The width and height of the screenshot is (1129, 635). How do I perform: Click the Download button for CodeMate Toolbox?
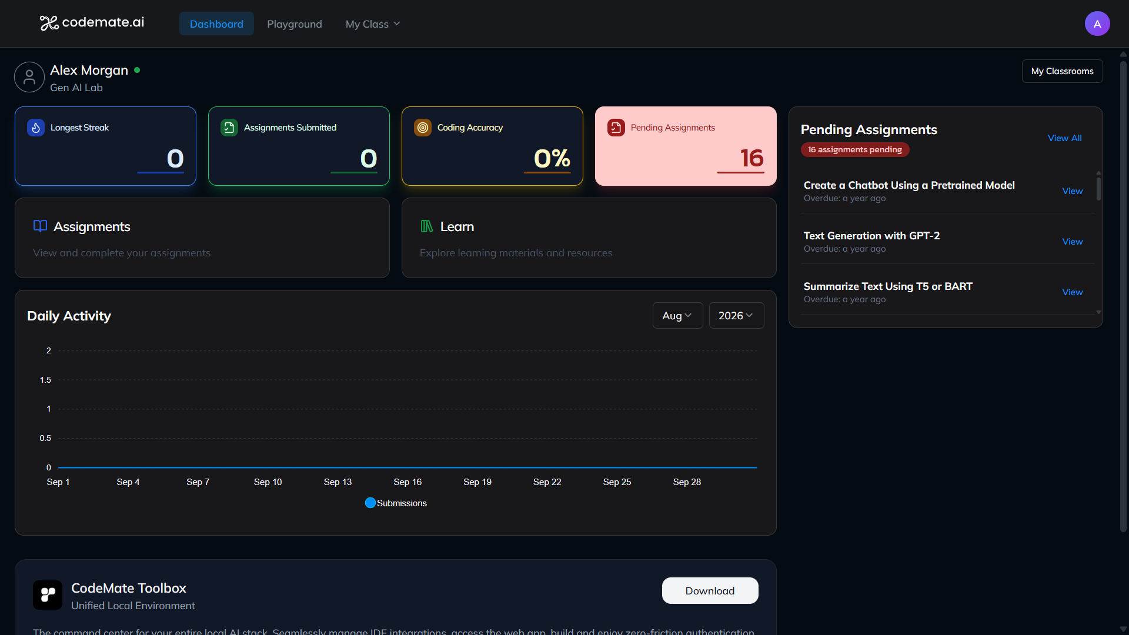[x=710, y=591]
